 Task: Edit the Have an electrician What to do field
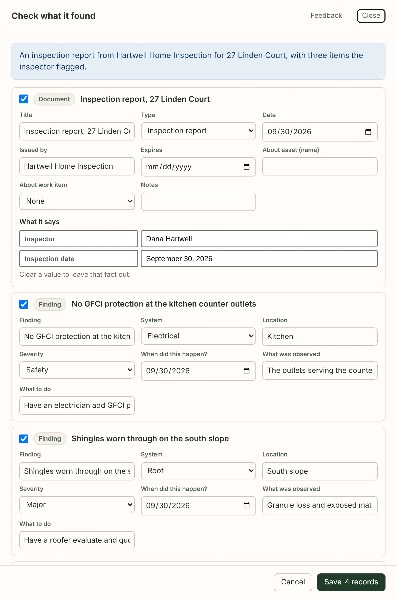pyautogui.click(x=77, y=406)
